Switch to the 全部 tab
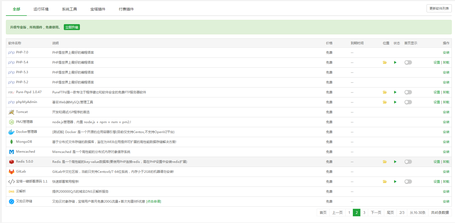Screen dimensions: 455x223 coord(16,9)
